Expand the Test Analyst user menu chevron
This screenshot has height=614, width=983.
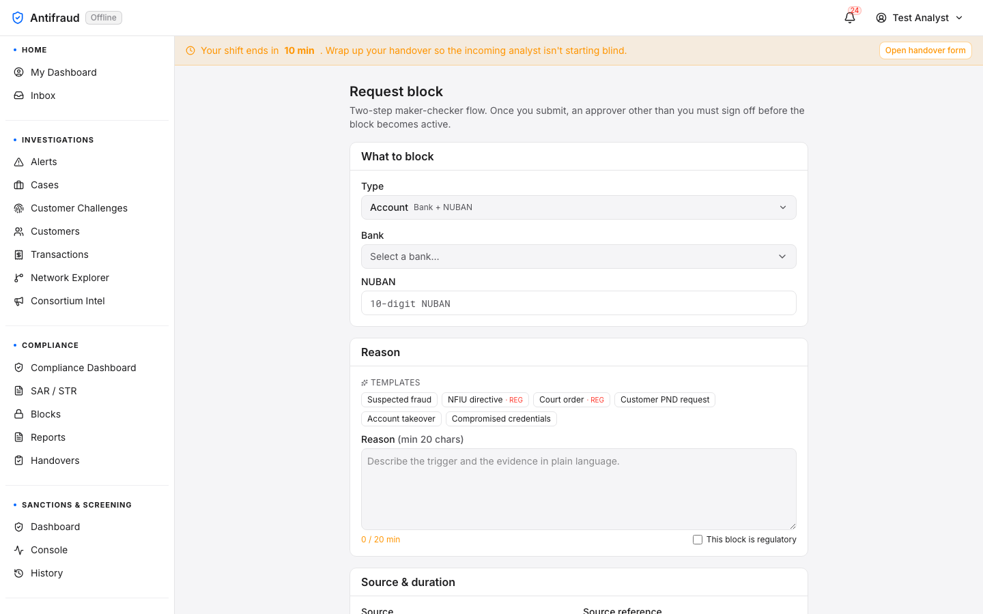coord(959,18)
